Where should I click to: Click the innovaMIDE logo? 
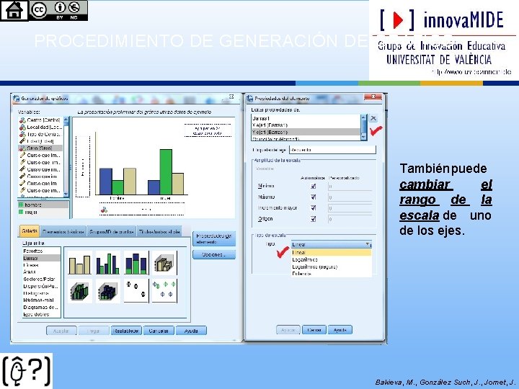pyautogui.click(x=444, y=40)
